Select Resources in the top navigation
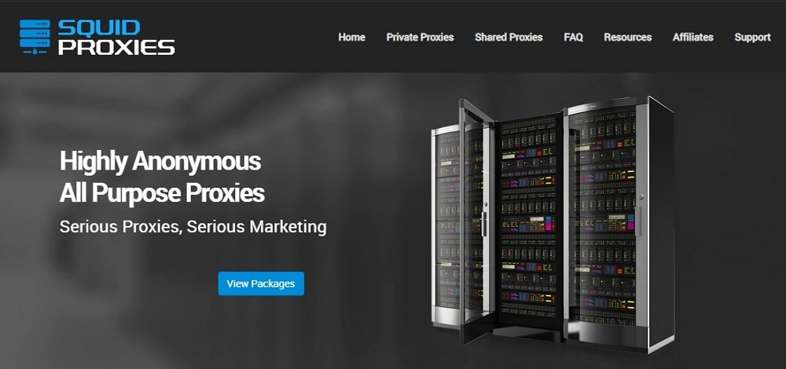 (627, 37)
